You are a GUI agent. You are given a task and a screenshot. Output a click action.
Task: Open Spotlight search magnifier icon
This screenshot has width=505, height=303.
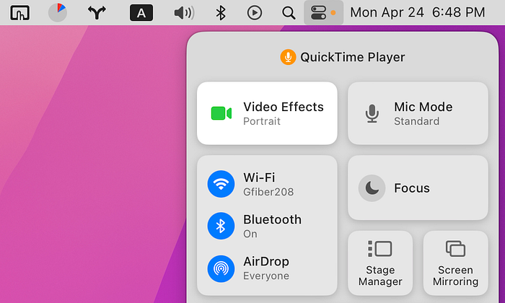click(x=289, y=13)
